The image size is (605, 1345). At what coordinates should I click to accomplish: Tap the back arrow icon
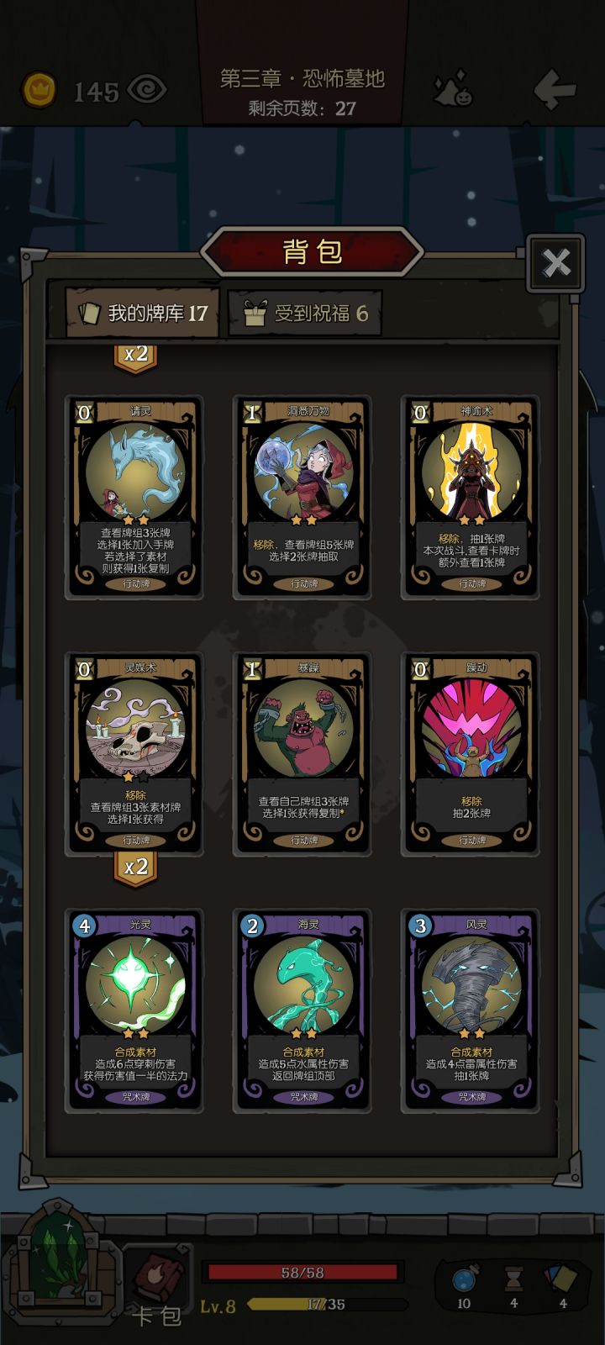tap(555, 89)
